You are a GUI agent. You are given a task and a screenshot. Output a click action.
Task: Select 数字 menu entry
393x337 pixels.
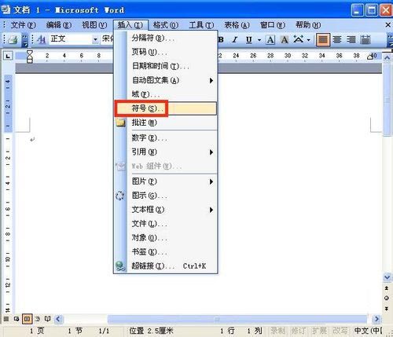click(x=166, y=137)
